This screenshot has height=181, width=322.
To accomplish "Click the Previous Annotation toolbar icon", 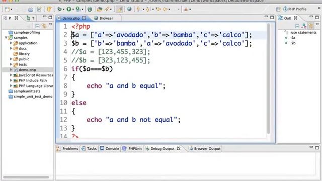I will (x=148, y=9).
